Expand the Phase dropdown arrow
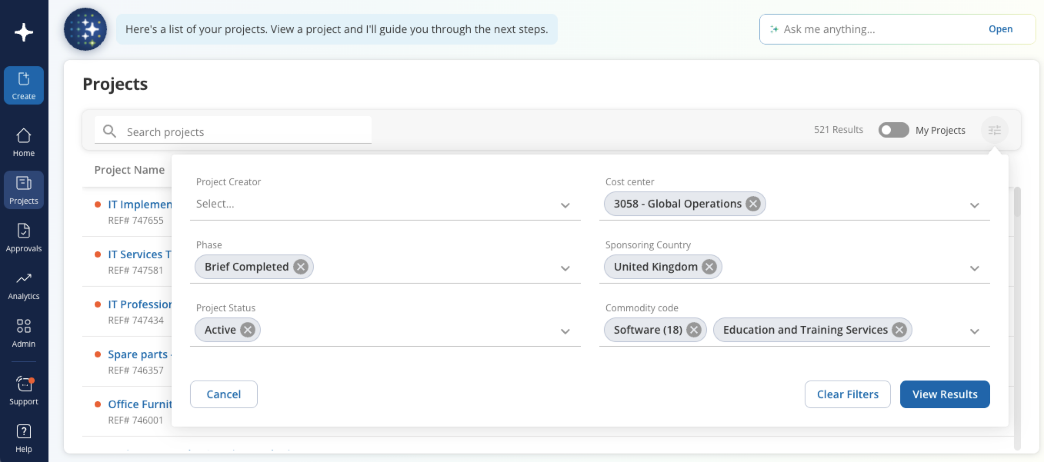 565,268
